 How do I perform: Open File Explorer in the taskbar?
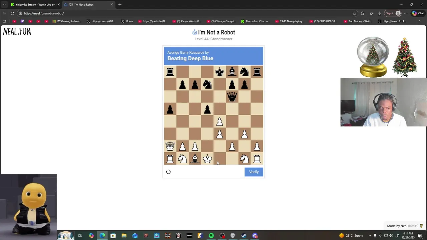pyautogui.click(x=124, y=236)
